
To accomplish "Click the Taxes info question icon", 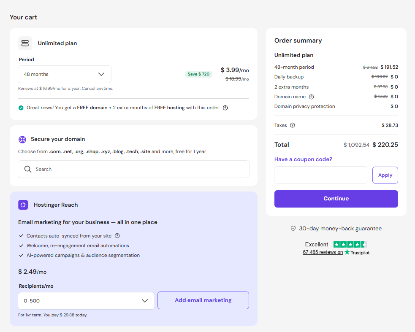I will [293, 125].
